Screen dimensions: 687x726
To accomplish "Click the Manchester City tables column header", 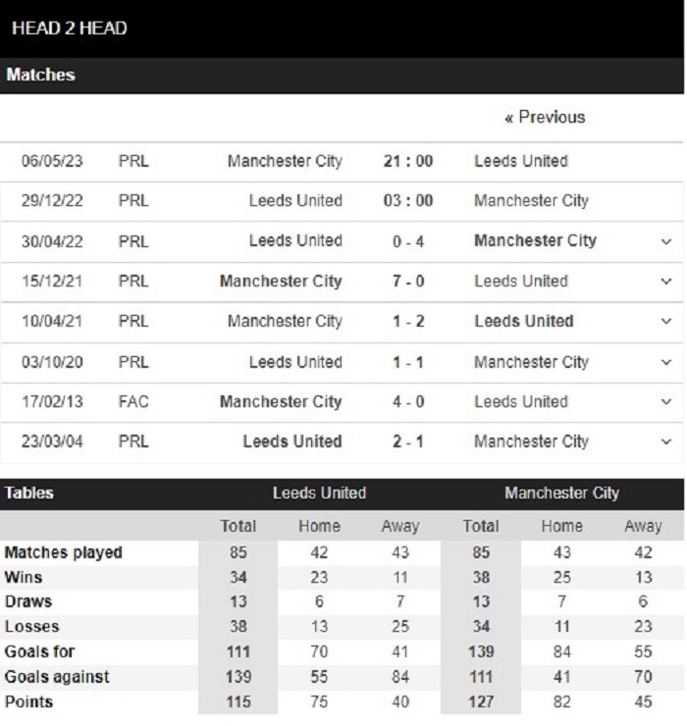I will pyautogui.click(x=561, y=493).
